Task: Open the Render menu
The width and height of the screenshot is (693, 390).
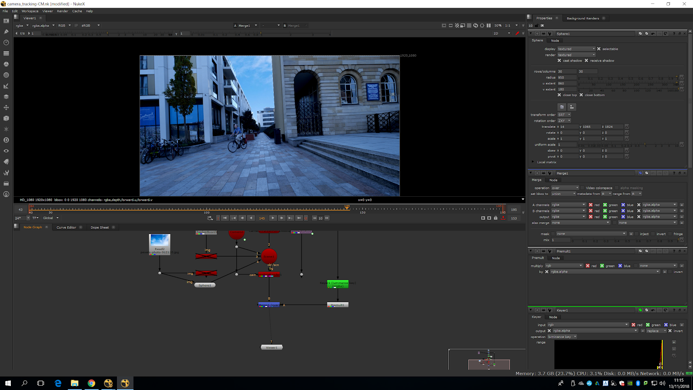Action: 62,11
